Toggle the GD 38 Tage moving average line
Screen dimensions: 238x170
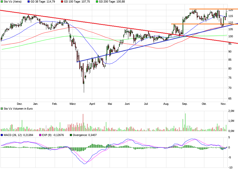[x=29, y=2]
